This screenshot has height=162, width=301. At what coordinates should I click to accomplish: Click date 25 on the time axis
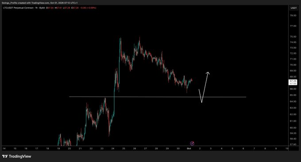pos(123,148)
